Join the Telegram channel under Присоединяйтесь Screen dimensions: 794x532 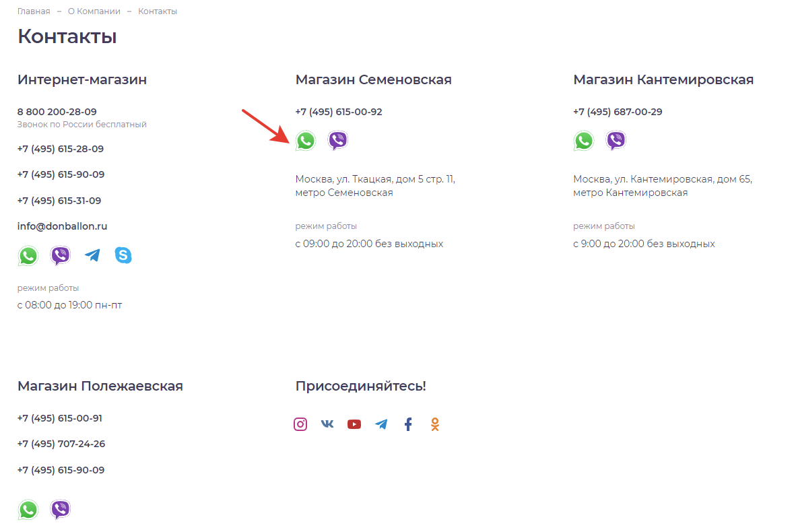(x=381, y=424)
